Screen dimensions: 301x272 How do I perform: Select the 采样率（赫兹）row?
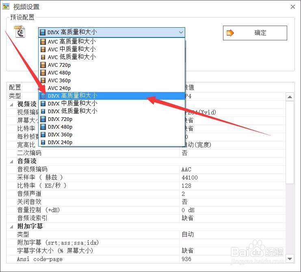coord(146,178)
